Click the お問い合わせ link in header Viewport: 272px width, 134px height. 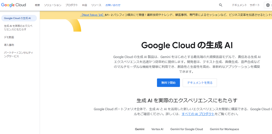click(113, 5)
